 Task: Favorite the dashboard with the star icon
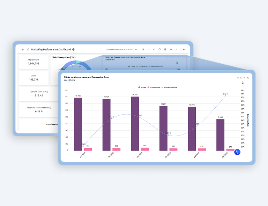click(28, 49)
